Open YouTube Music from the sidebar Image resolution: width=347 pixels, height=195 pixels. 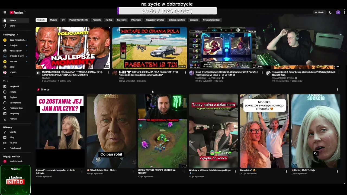[x=15, y=161]
